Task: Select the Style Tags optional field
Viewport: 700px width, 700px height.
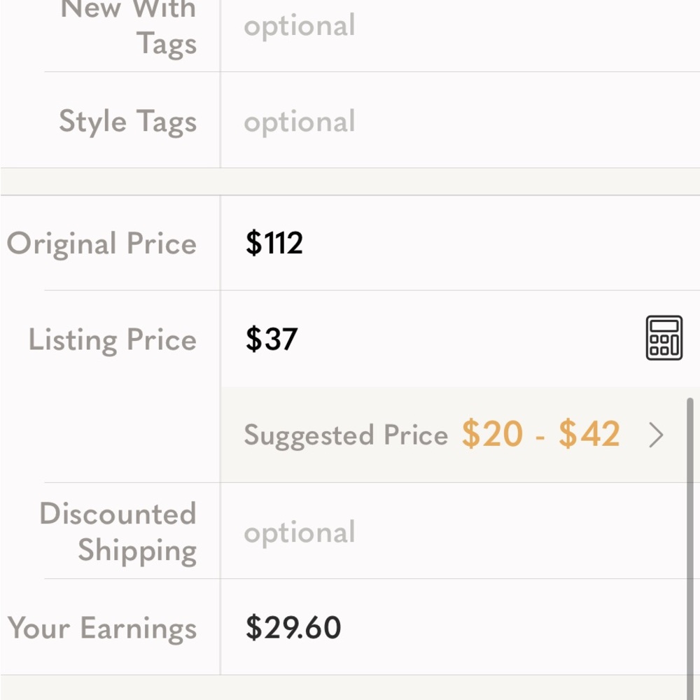Action: click(300, 122)
